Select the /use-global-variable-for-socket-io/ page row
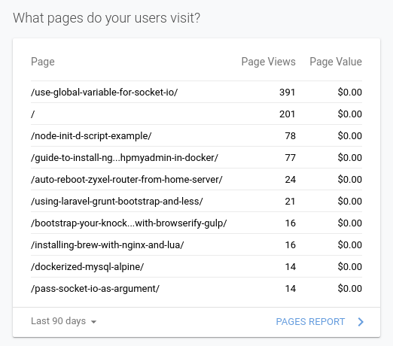393x346 pixels. 196,92
